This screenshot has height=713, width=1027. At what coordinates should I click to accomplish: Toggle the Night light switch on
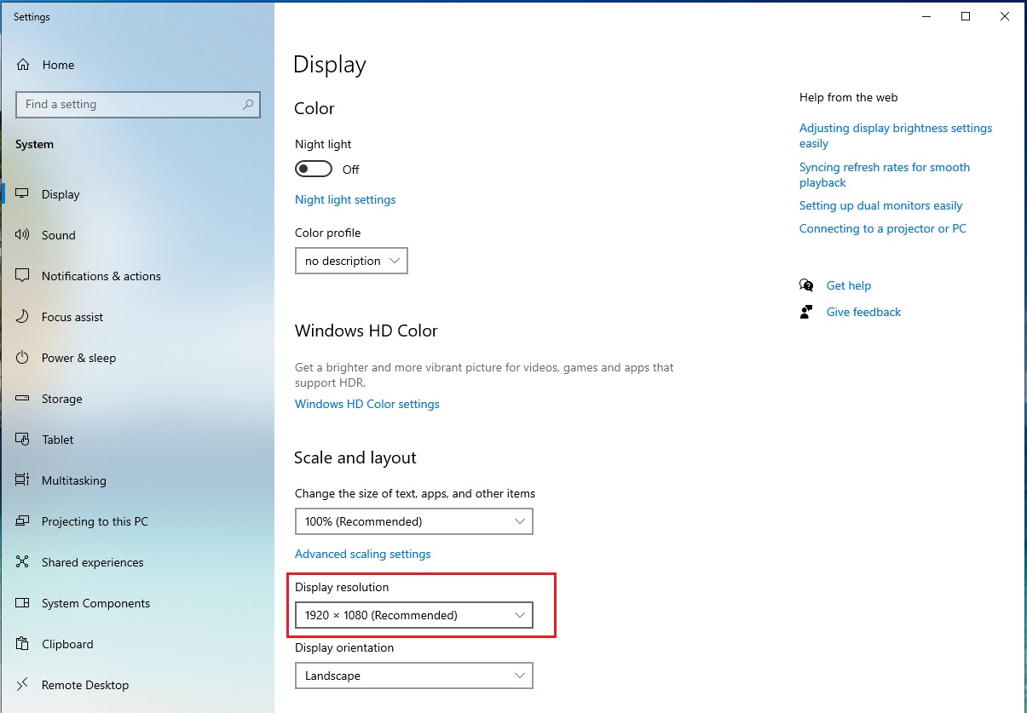(x=313, y=169)
